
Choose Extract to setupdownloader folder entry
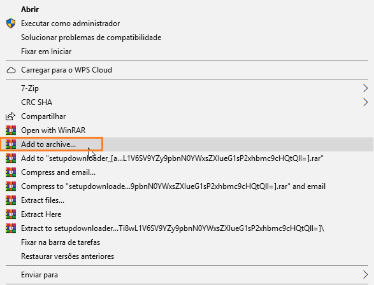[173, 228]
